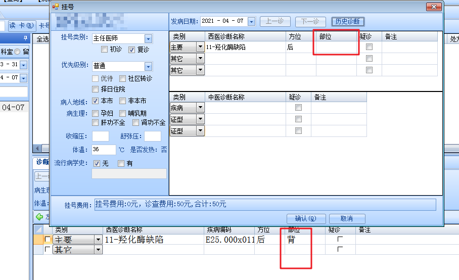Tick the 择日住院 checkbox
This screenshot has height=280, width=459.
95,89
